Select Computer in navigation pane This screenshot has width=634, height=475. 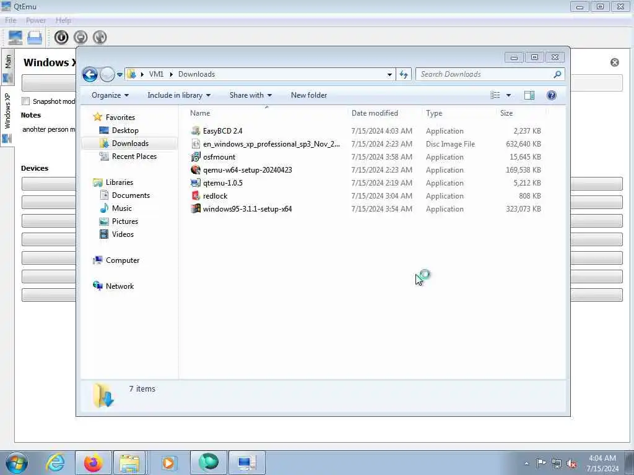pyautogui.click(x=123, y=260)
